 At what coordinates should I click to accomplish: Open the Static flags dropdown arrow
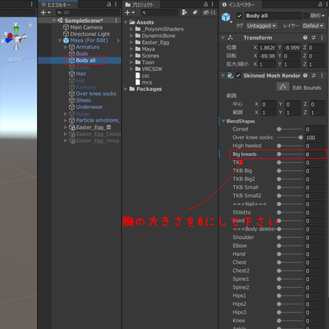(x=323, y=16)
